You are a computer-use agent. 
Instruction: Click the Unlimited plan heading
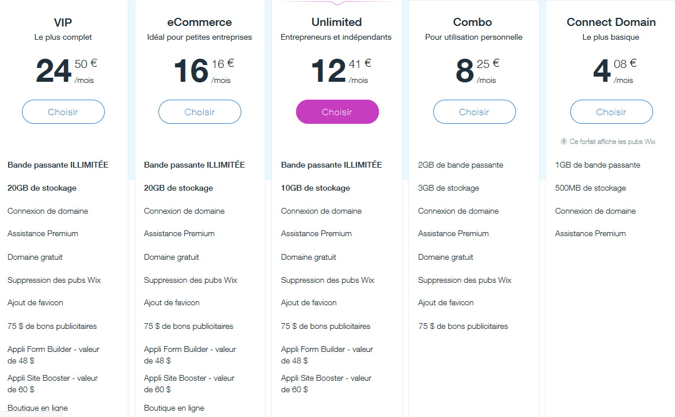[x=337, y=22]
